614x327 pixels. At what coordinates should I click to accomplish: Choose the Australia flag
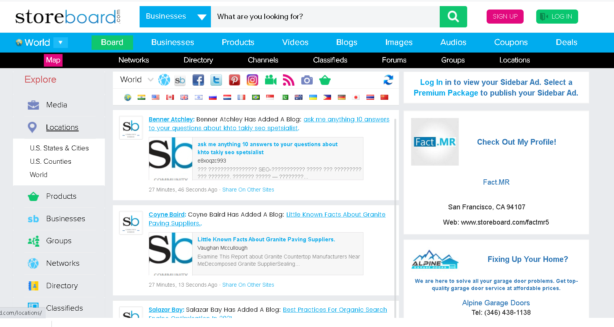click(299, 97)
